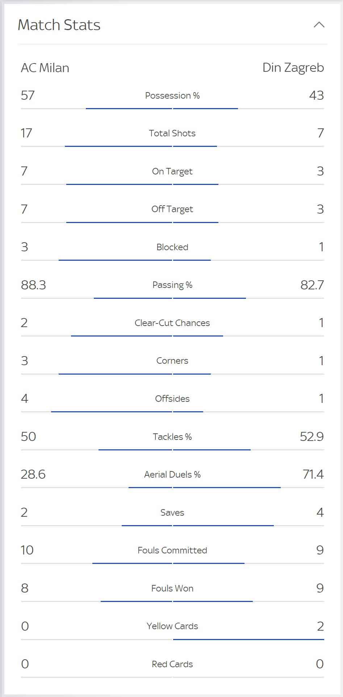
Task: Click the Saves stat label
Action: pos(172,512)
